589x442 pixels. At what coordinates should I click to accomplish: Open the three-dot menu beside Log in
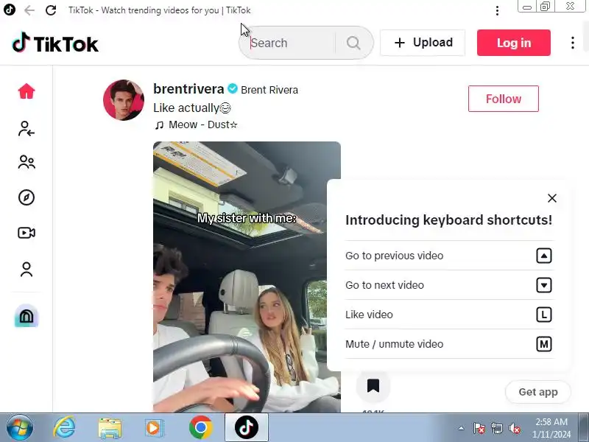click(x=573, y=43)
